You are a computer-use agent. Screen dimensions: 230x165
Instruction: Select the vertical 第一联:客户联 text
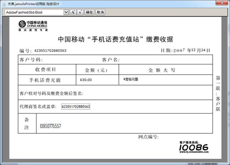[x=218, y=93]
